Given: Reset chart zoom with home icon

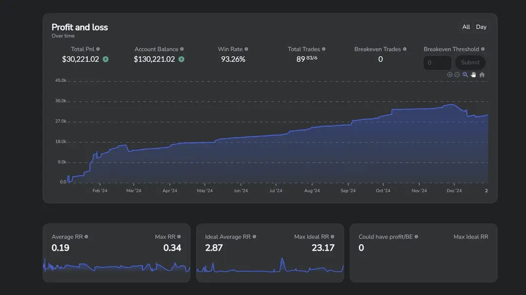Looking at the screenshot, I should tap(482, 75).
